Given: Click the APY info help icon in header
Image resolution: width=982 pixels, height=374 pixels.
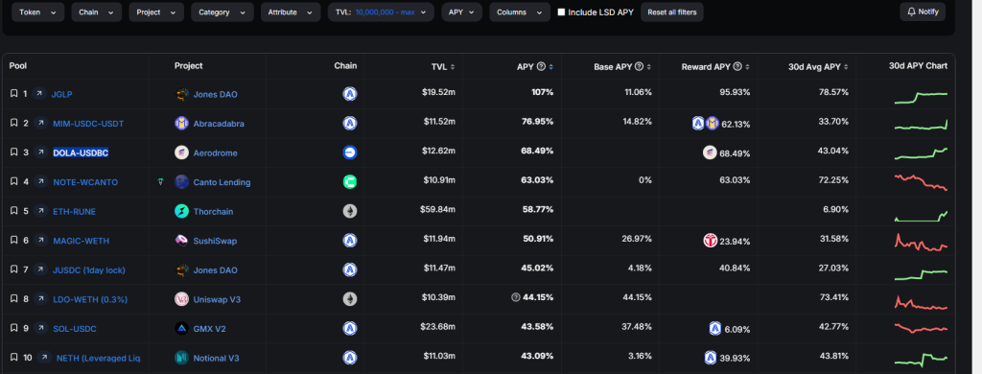Looking at the screenshot, I should [x=541, y=66].
